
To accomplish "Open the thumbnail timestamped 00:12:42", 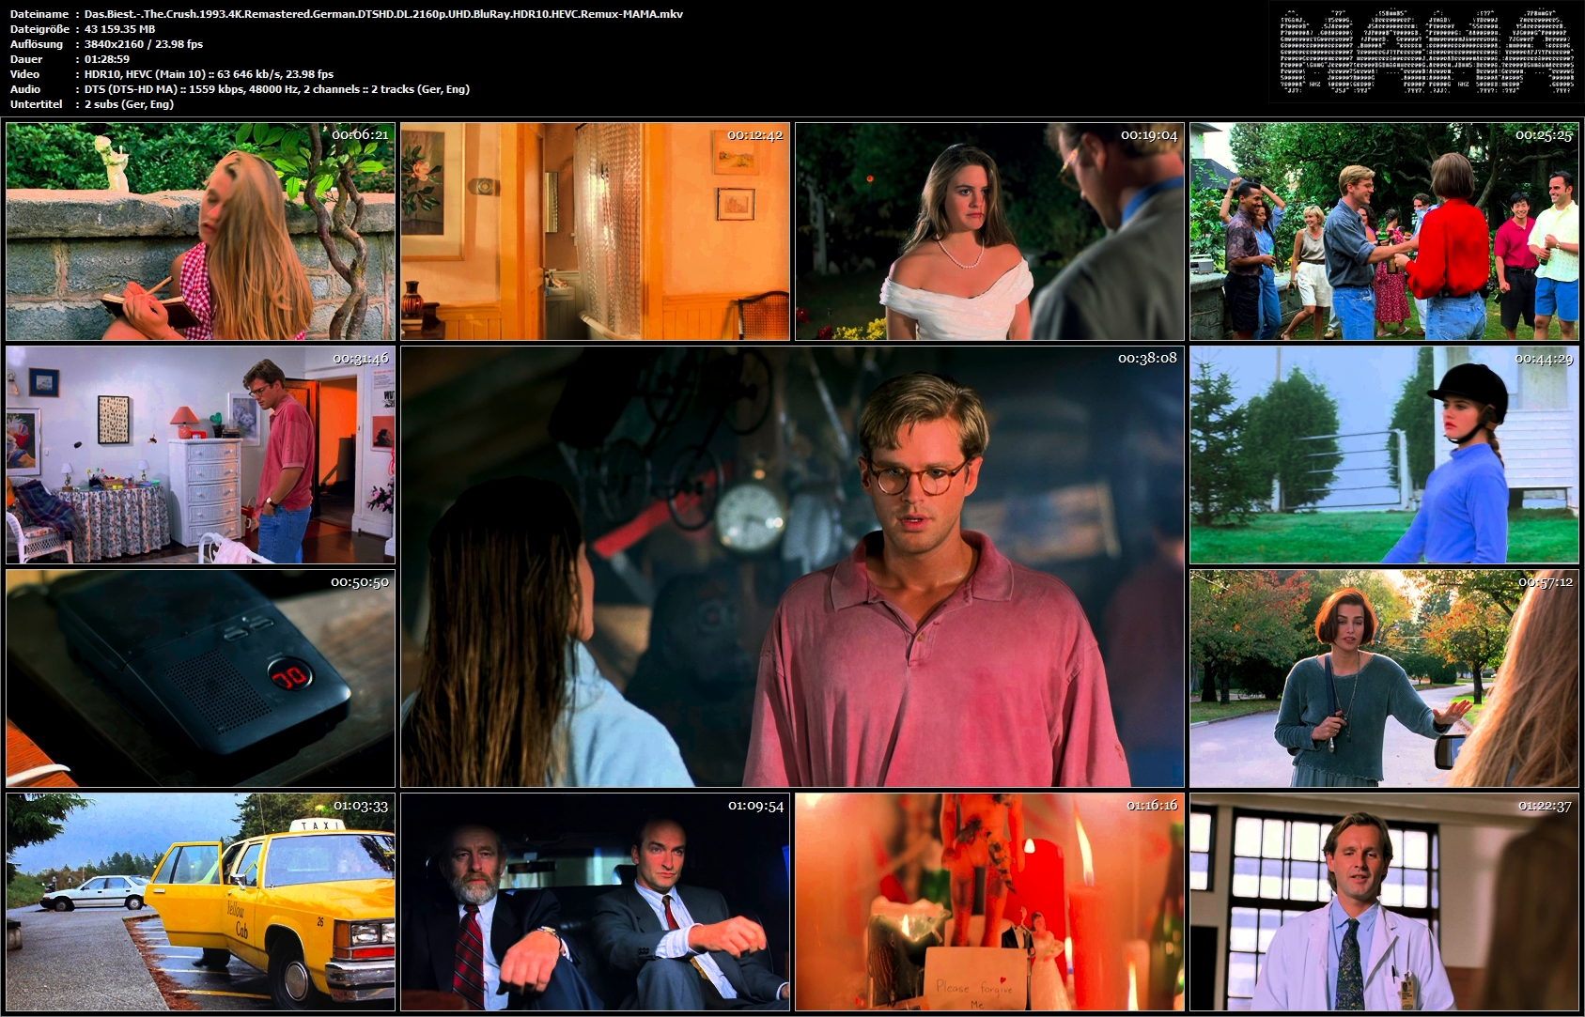I will click(595, 231).
